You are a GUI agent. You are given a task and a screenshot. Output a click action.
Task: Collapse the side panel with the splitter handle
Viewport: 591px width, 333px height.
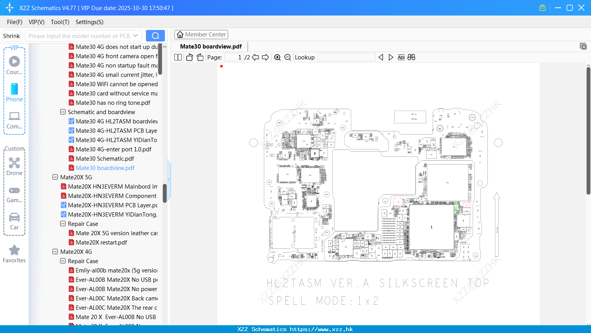click(169, 179)
